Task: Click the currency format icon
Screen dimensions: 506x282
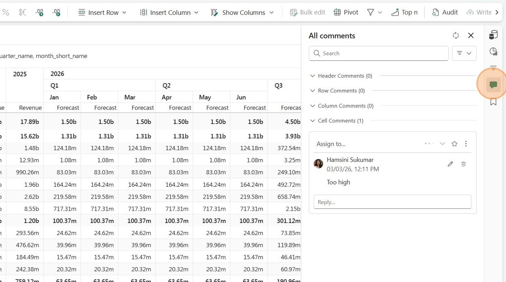Action: tap(22, 12)
